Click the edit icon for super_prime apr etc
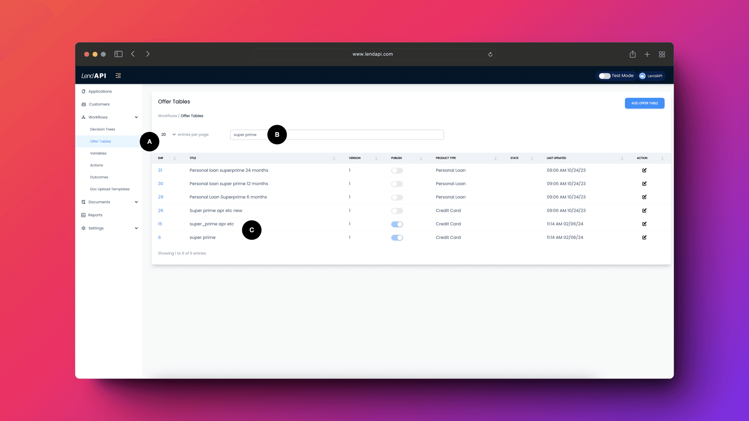Screen dimensions: 749x421 (x=644, y=224)
